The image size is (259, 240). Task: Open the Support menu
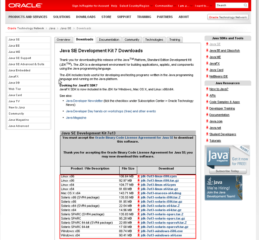(124, 17)
